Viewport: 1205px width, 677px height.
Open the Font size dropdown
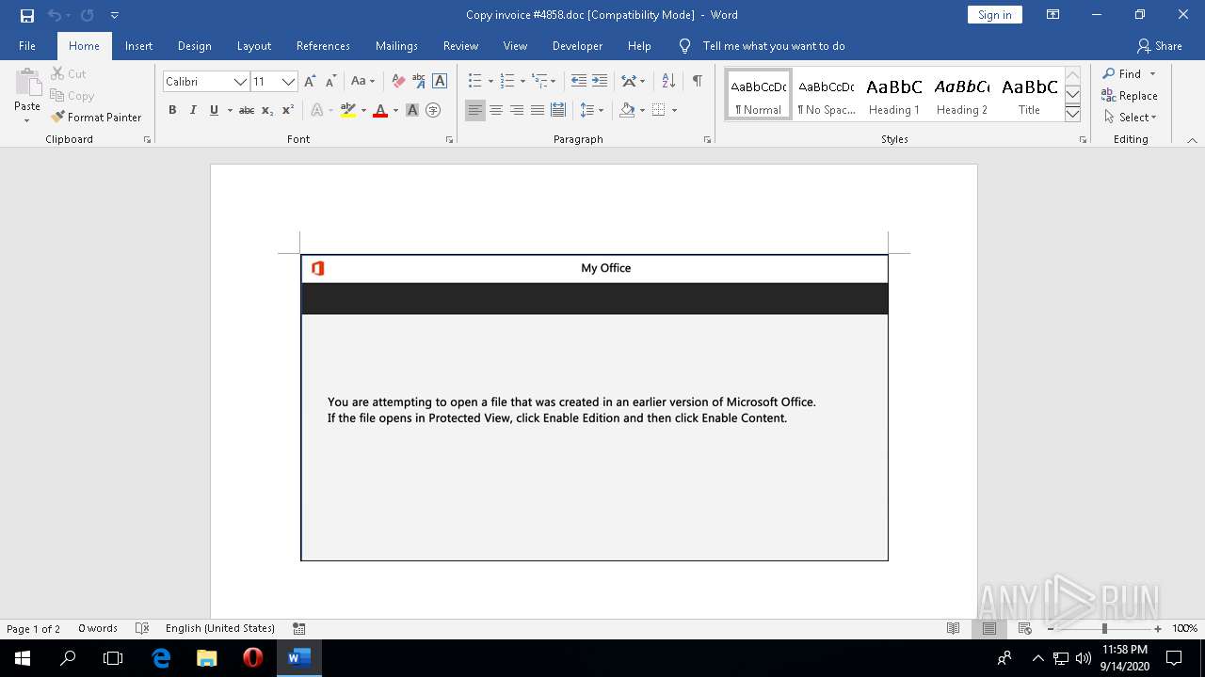289,82
